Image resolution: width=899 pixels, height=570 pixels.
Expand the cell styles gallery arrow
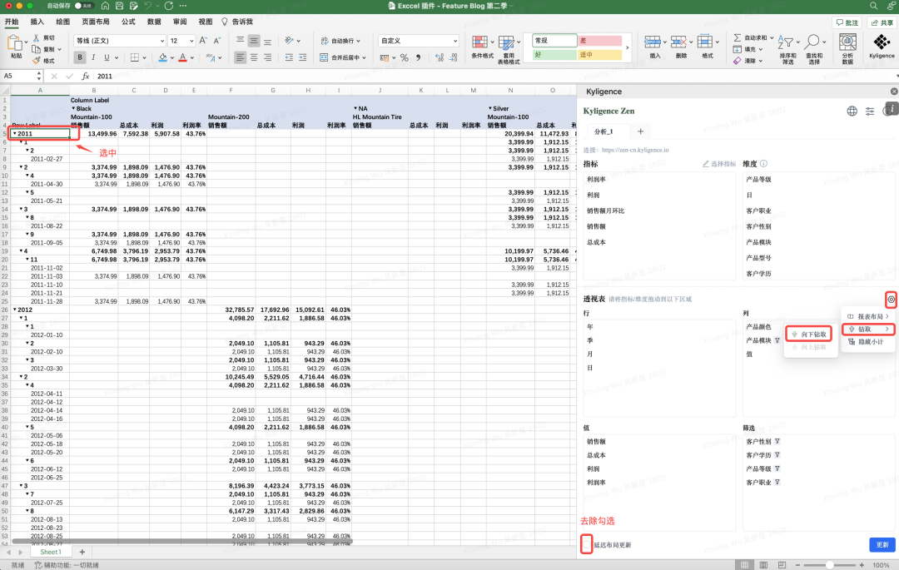628,47
